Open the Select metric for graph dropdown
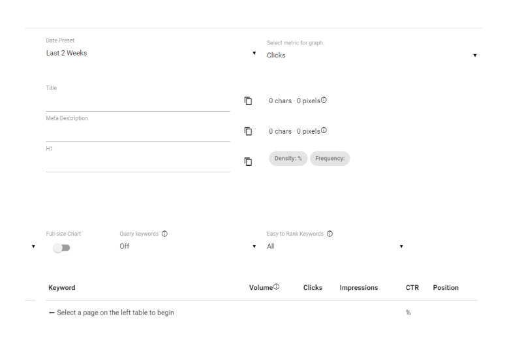 [372, 55]
